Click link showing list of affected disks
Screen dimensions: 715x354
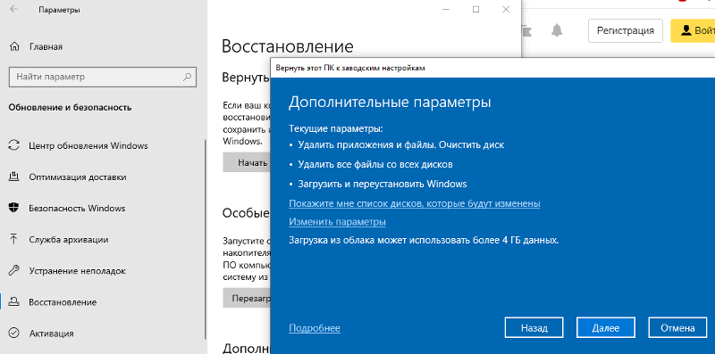click(415, 203)
